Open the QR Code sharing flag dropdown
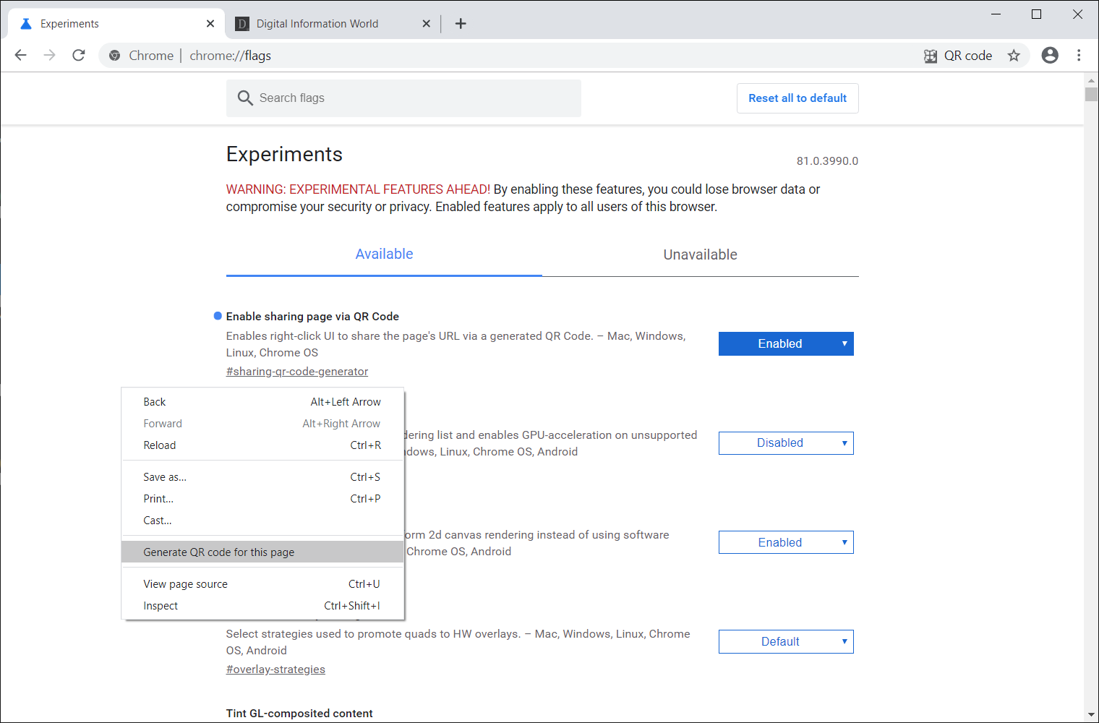The image size is (1099, 723). point(786,344)
